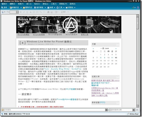Click the 設定類別 category folder icon
Image resolution: width=142 pixels, height=117 pixels.
tap(3, 110)
